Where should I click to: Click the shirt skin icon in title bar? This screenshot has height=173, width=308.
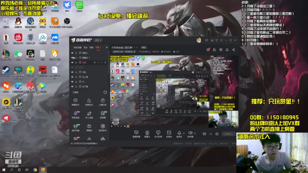[217, 40]
